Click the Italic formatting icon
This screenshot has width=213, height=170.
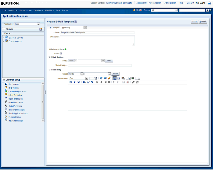pyautogui.click(x=75, y=82)
